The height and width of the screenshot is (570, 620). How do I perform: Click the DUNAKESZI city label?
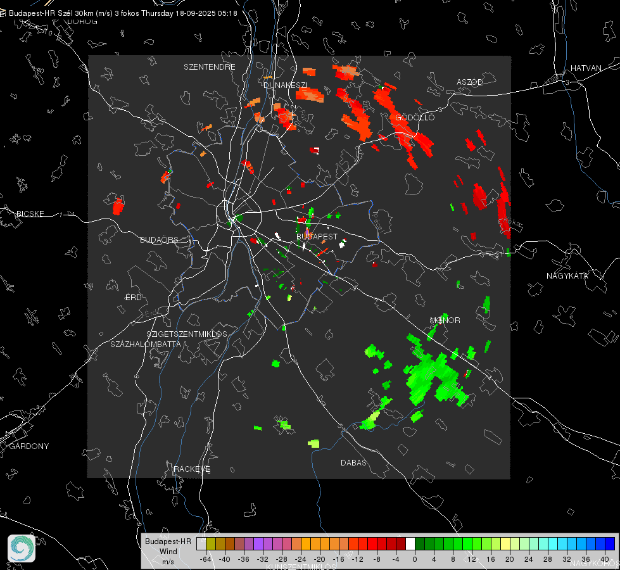click(285, 85)
